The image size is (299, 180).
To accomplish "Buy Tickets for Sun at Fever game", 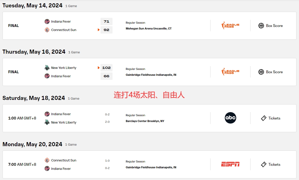I will pyautogui.click(x=271, y=164).
